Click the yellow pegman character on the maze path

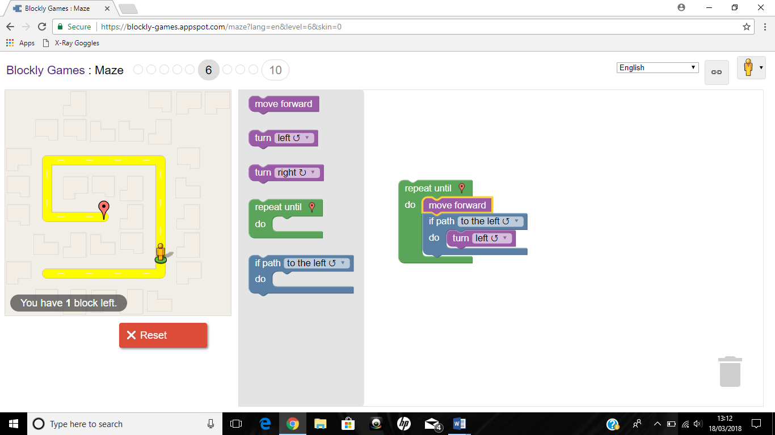click(161, 253)
